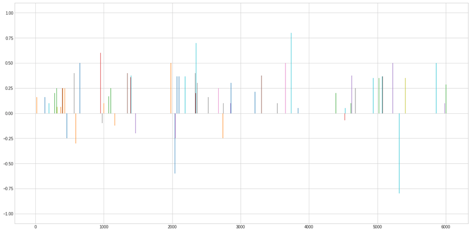The height and width of the screenshot is (232, 471).
Task: Click the -0.50 y-axis tick label
Action: pos(7,164)
